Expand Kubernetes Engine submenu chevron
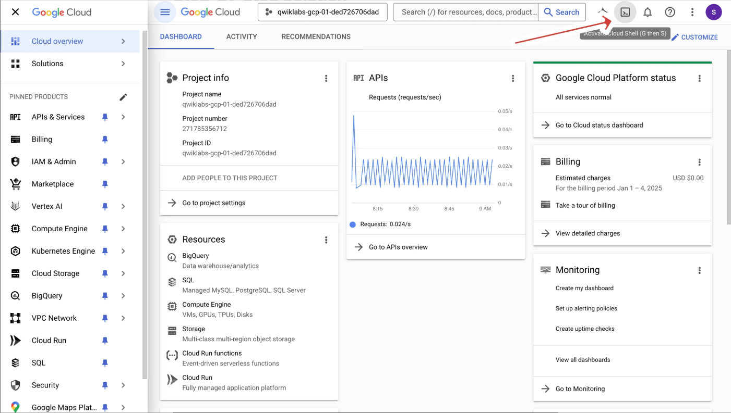 tap(123, 252)
